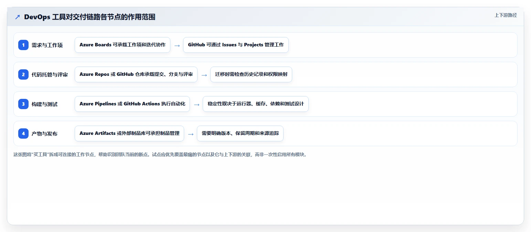This screenshot has width=531, height=232.
Task: Click the arrow after the Azure Pipelines card
Action: [x=197, y=104]
